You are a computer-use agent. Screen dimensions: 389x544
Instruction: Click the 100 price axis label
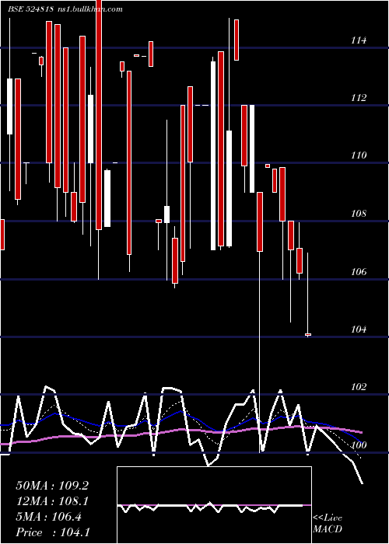(358, 445)
